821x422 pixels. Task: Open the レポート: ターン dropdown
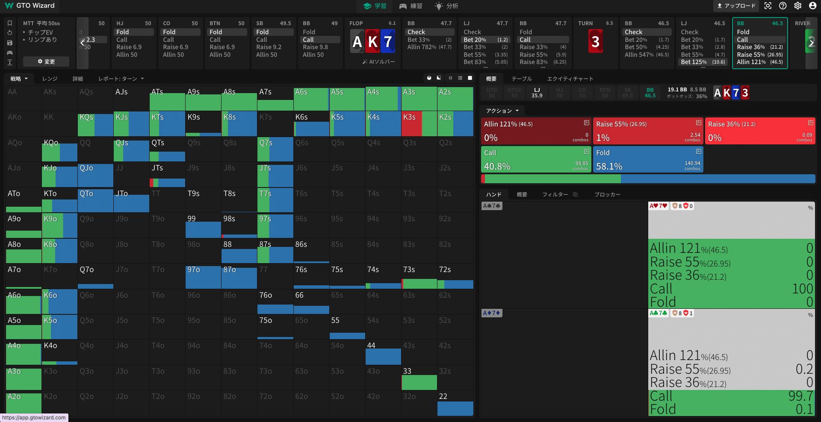coord(121,79)
